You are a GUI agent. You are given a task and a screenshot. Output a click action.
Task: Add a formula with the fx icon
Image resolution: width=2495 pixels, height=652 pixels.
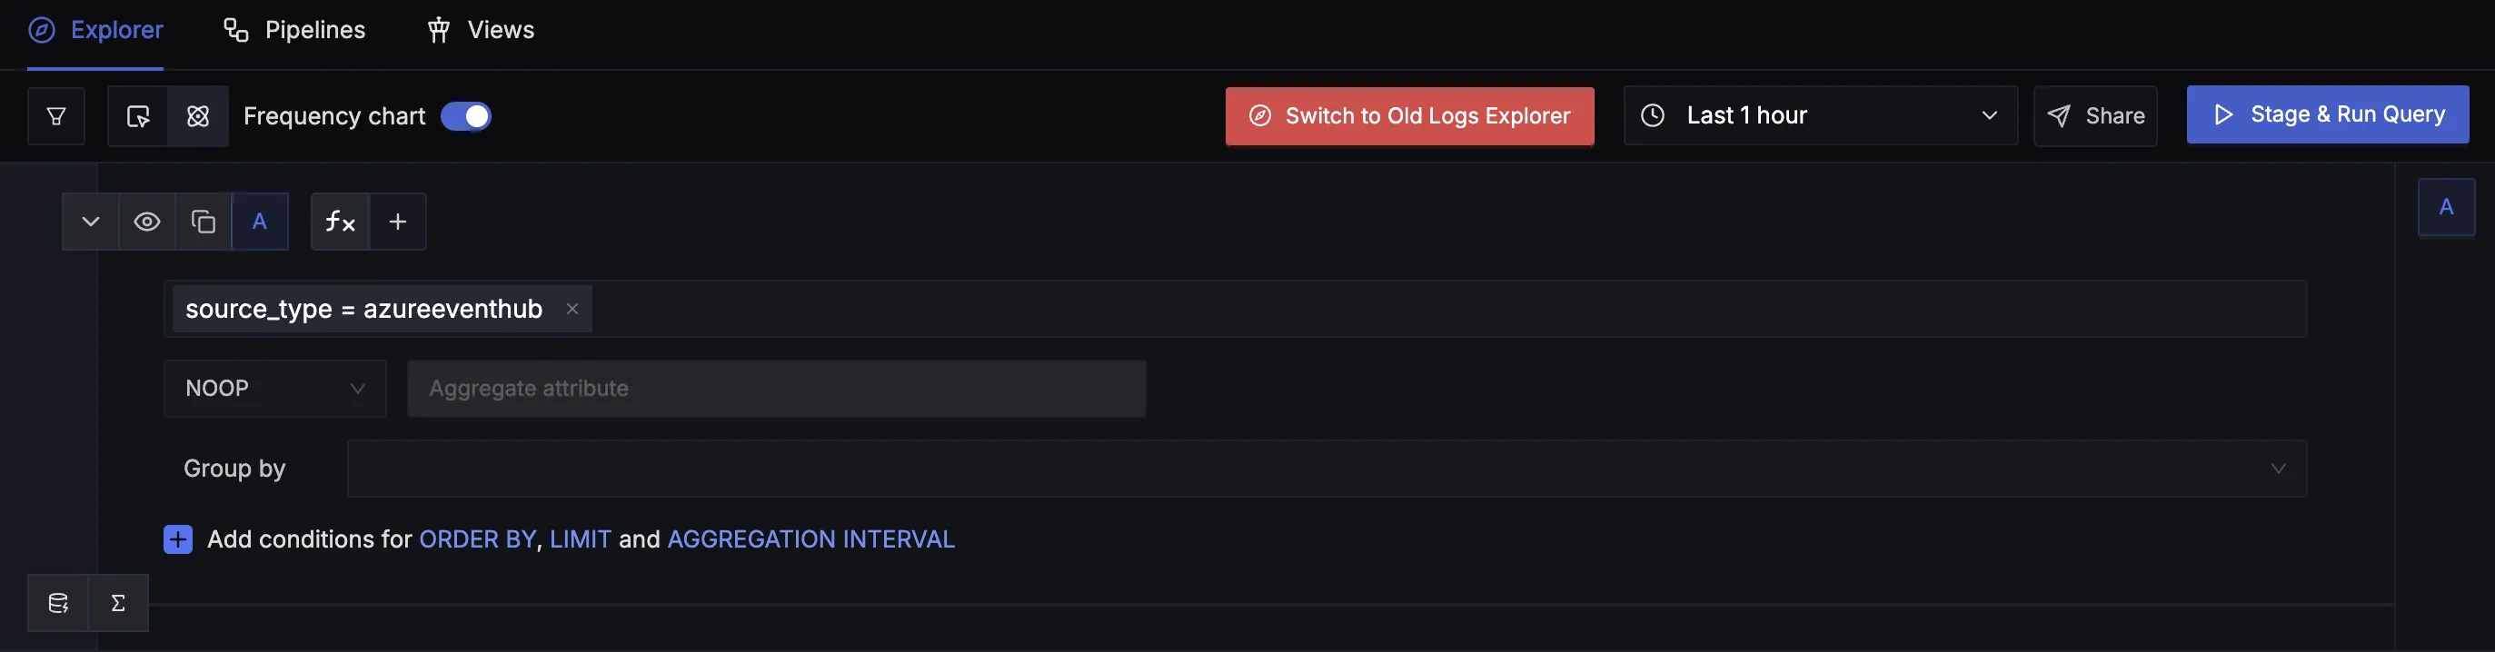340,222
